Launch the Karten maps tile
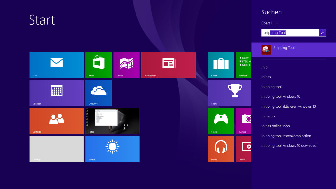This screenshot has width=336, height=189. pos(126,65)
